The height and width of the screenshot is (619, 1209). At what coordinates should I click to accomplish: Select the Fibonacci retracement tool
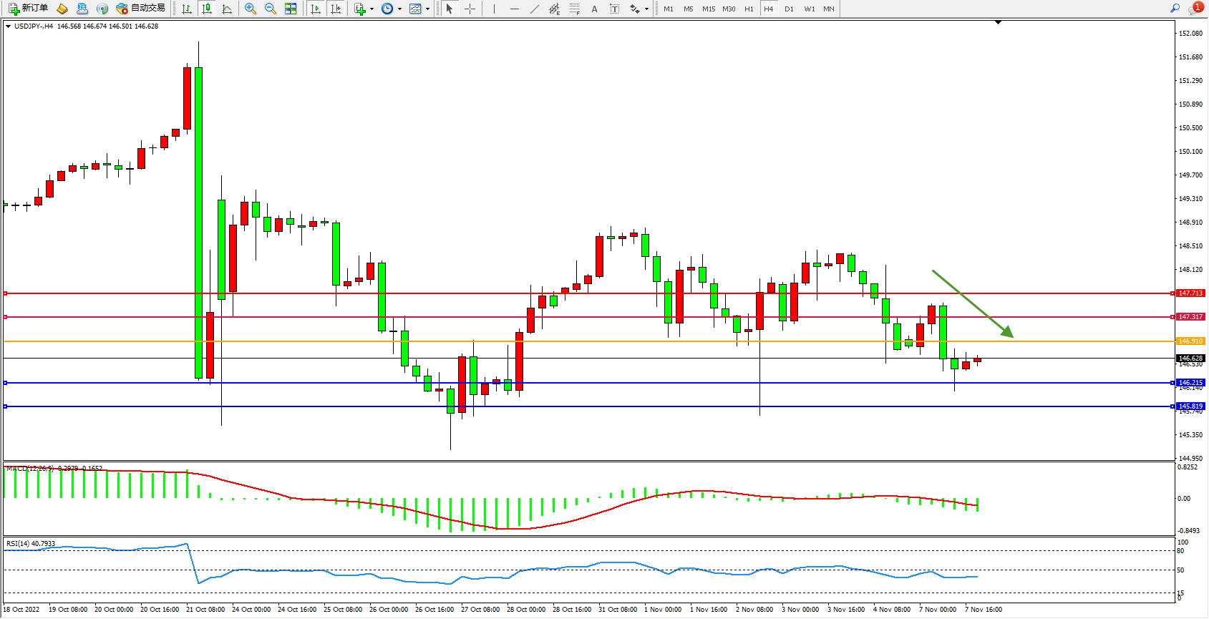tap(574, 9)
